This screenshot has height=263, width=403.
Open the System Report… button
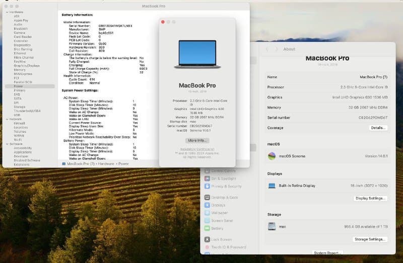coord(327,253)
